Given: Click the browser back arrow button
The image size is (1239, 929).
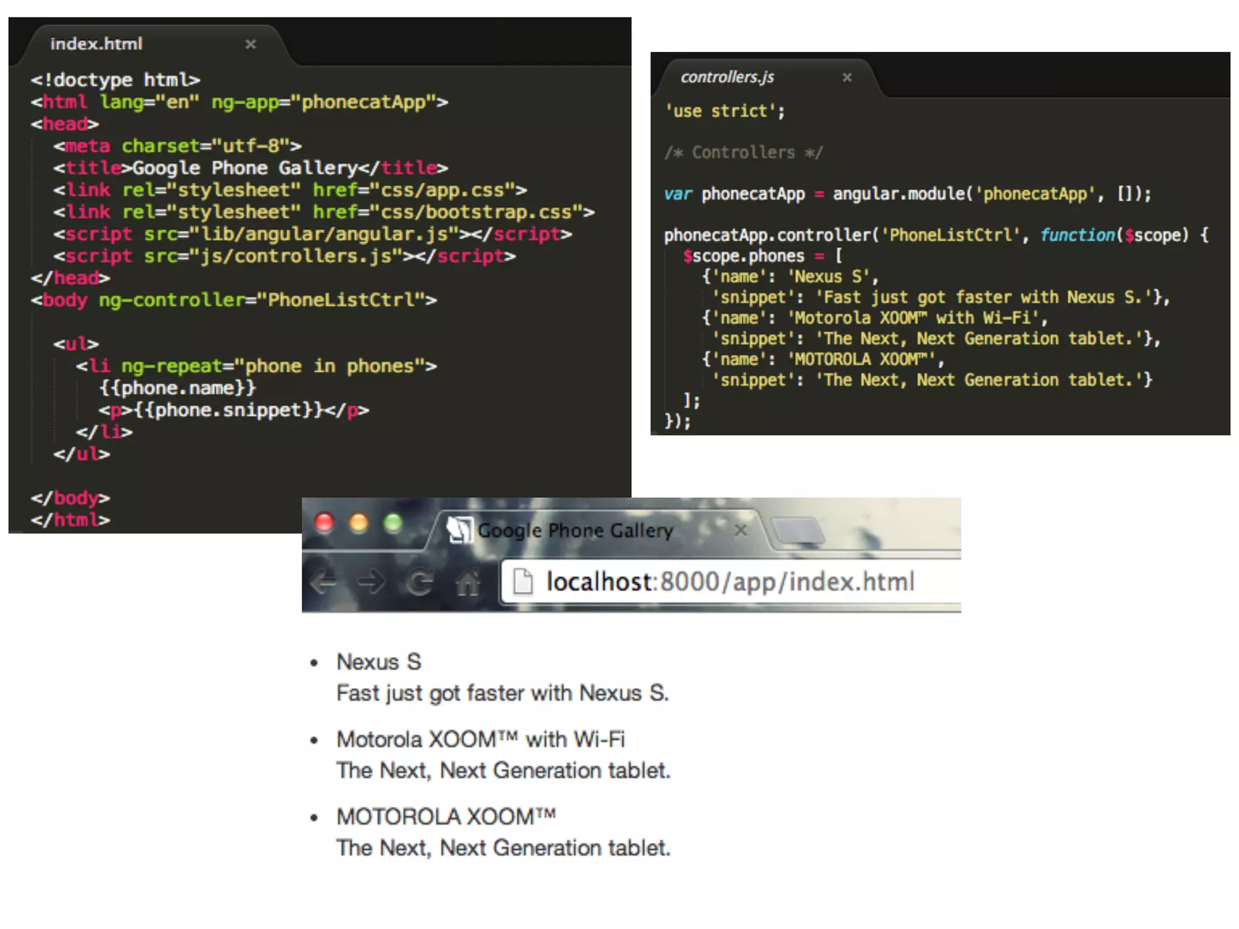Looking at the screenshot, I should [324, 582].
